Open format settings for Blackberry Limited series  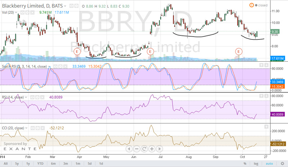(76, 6)
